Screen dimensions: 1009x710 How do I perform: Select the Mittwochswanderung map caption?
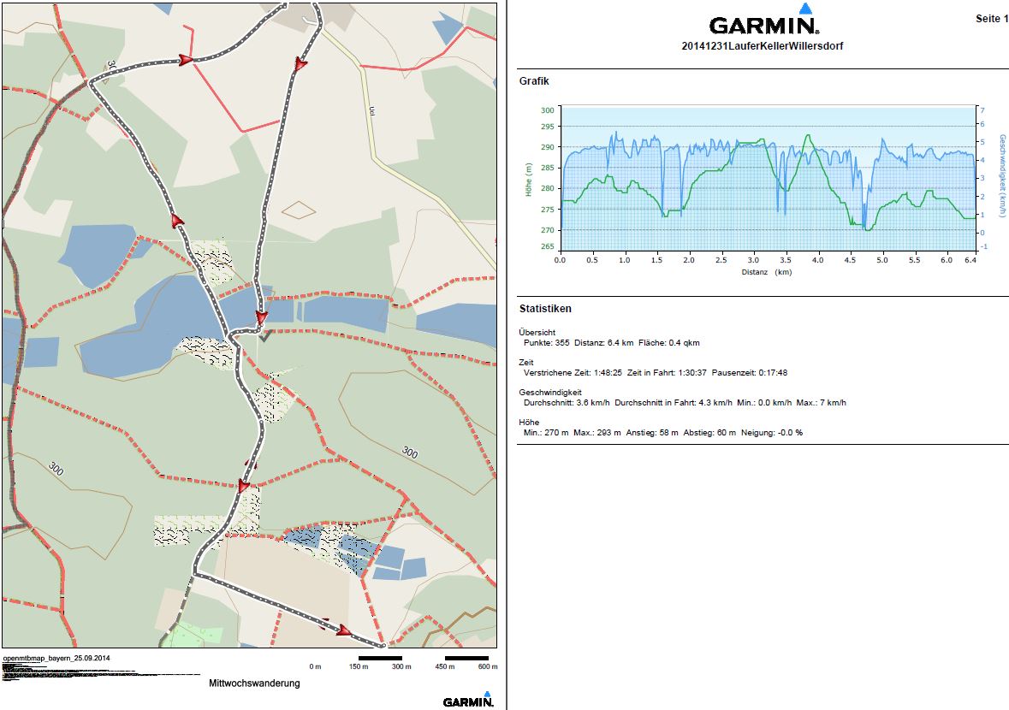pos(254,683)
